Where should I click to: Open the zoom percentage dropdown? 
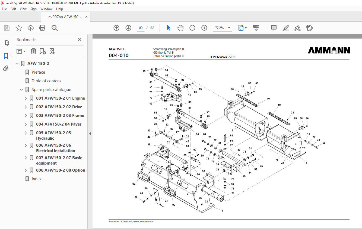coord(229,28)
